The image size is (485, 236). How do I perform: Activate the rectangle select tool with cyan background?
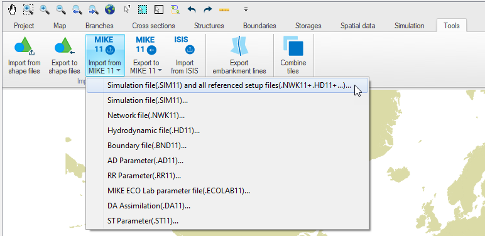(143, 9)
